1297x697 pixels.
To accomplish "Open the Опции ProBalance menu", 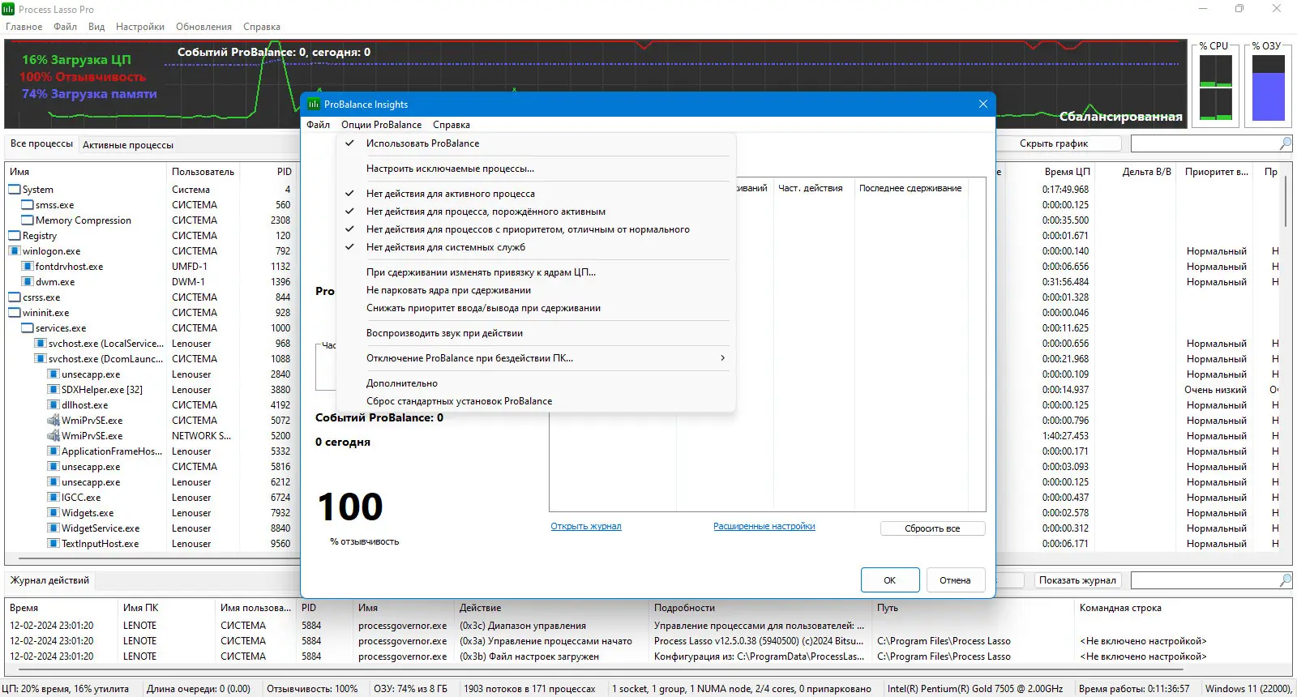I will [381, 125].
